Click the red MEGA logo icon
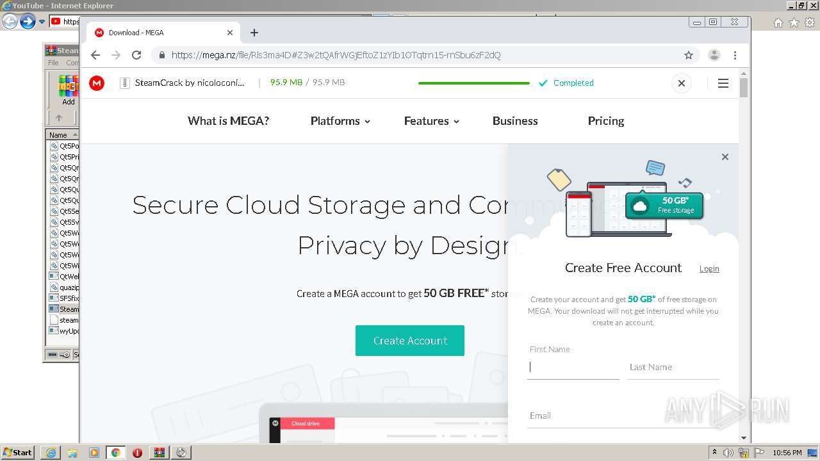The width and height of the screenshot is (820, 461). pos(97,83)
